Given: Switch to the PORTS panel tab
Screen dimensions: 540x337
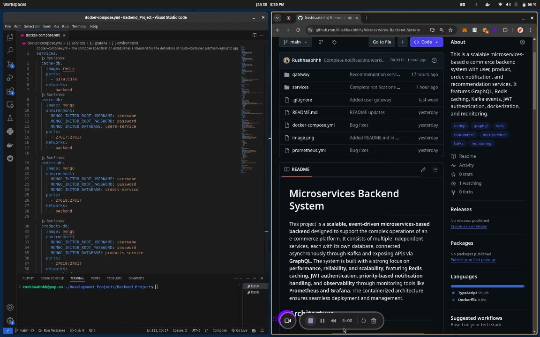Looking at the screenshot, I should point(96,278).
